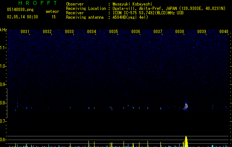Screen dimensions: 232x147
Task: Click the observer name Masayuki Kobayashi
Action: (132, 4)
